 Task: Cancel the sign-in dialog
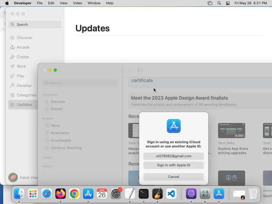[174, 177]
